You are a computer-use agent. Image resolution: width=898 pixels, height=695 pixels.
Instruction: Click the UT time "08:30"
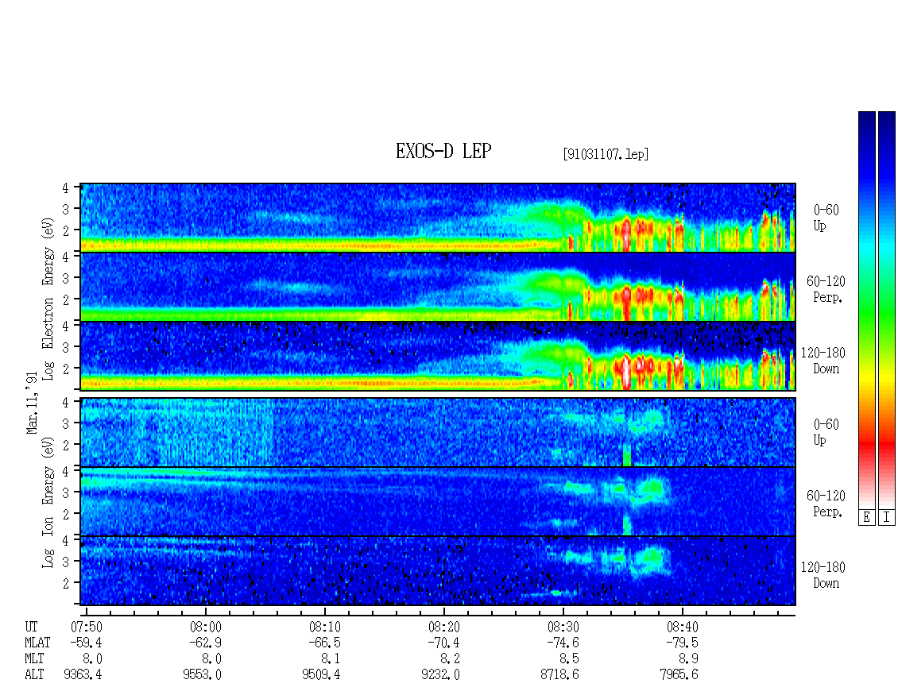point(563,627)
